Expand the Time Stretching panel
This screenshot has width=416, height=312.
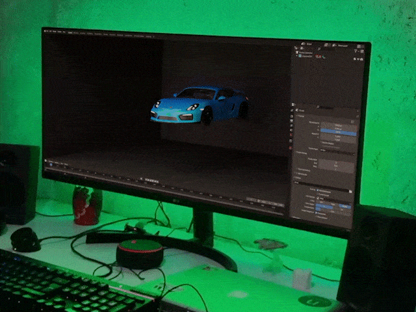[x=304, y=170]
